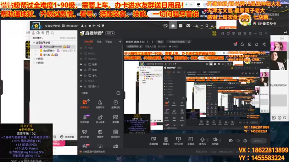Open the 歌词助手 tool
The height and width of the screenshot is (162, 289).
[116, 134]
